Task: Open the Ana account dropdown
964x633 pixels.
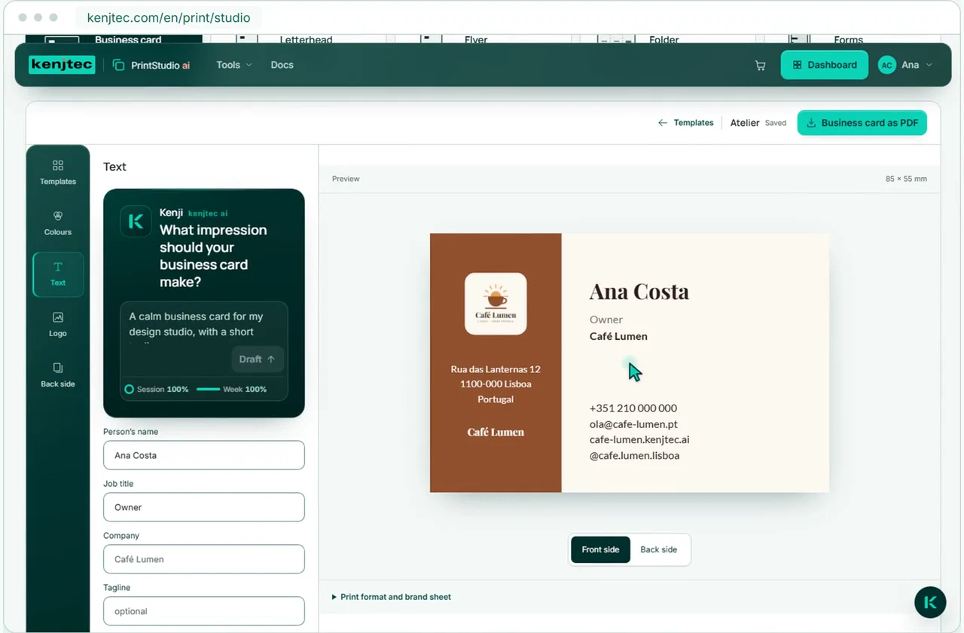Action: [x=917, y=65]
